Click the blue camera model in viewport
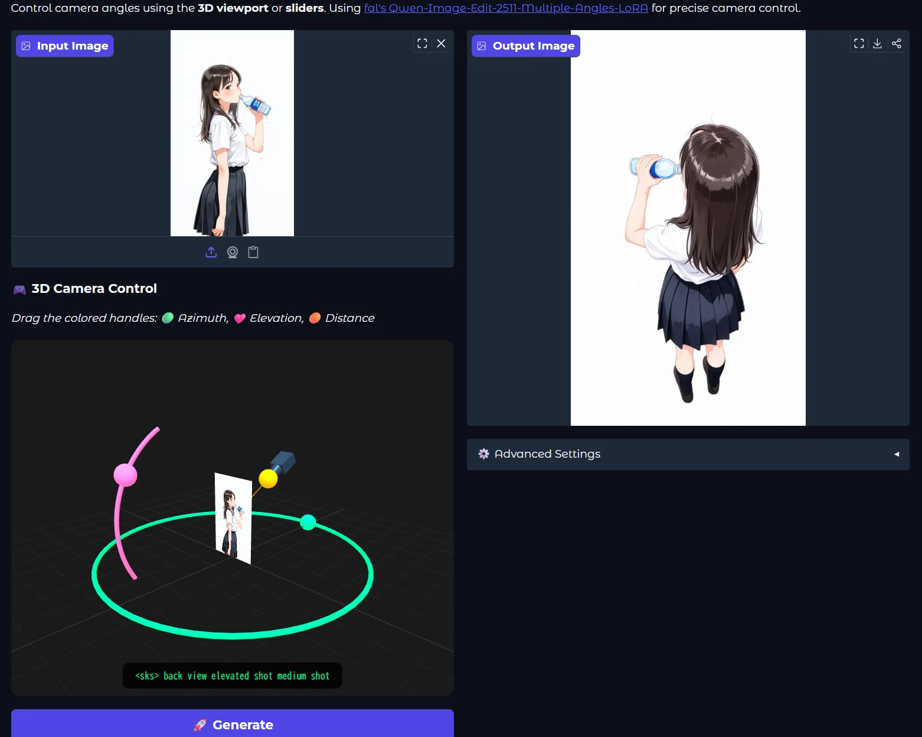The image size is (922, 737). (284, 461)
